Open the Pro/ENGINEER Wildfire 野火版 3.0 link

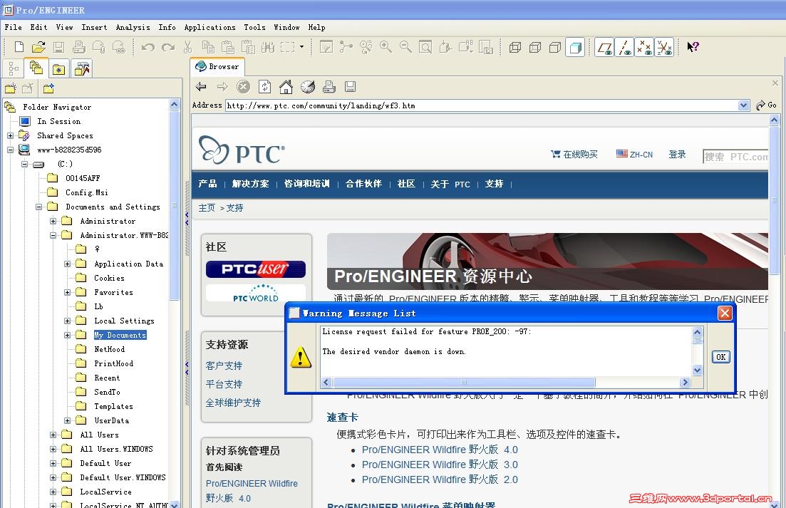tap(440, 465)
